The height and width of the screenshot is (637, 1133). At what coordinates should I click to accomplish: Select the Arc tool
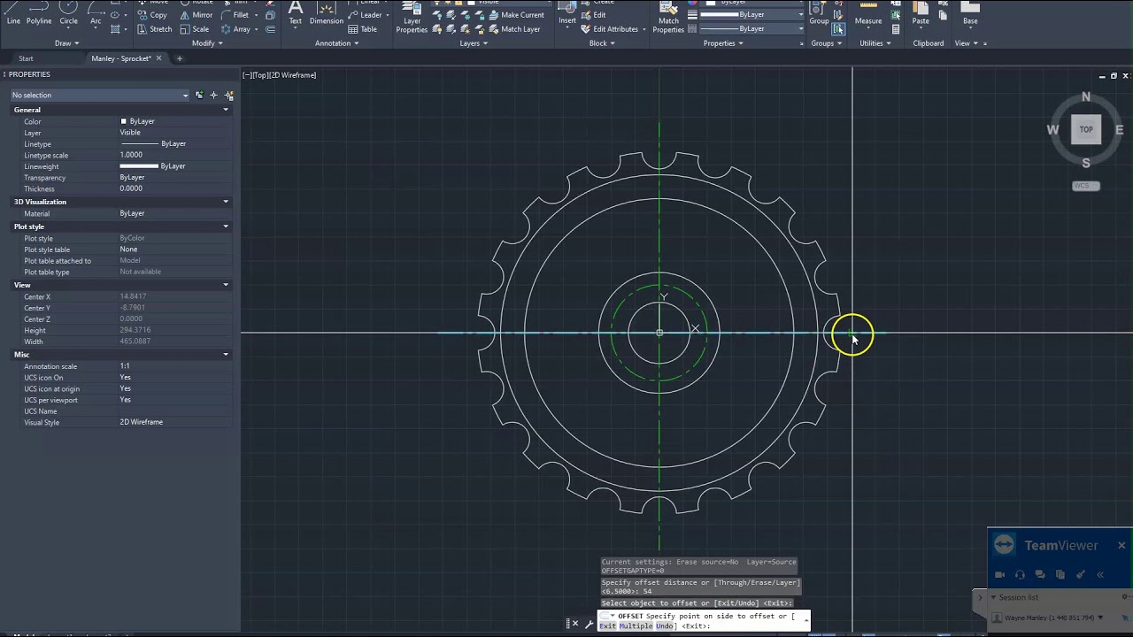pyautogui.click(x=96, y=13)
